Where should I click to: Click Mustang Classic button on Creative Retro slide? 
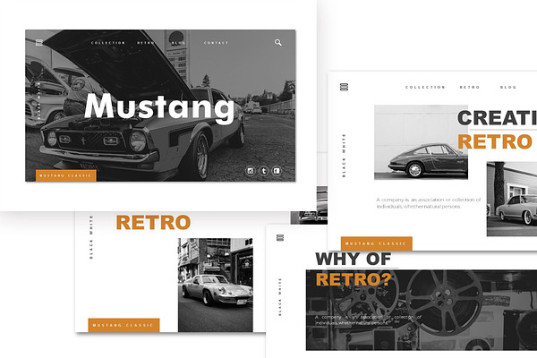point(377,243)
